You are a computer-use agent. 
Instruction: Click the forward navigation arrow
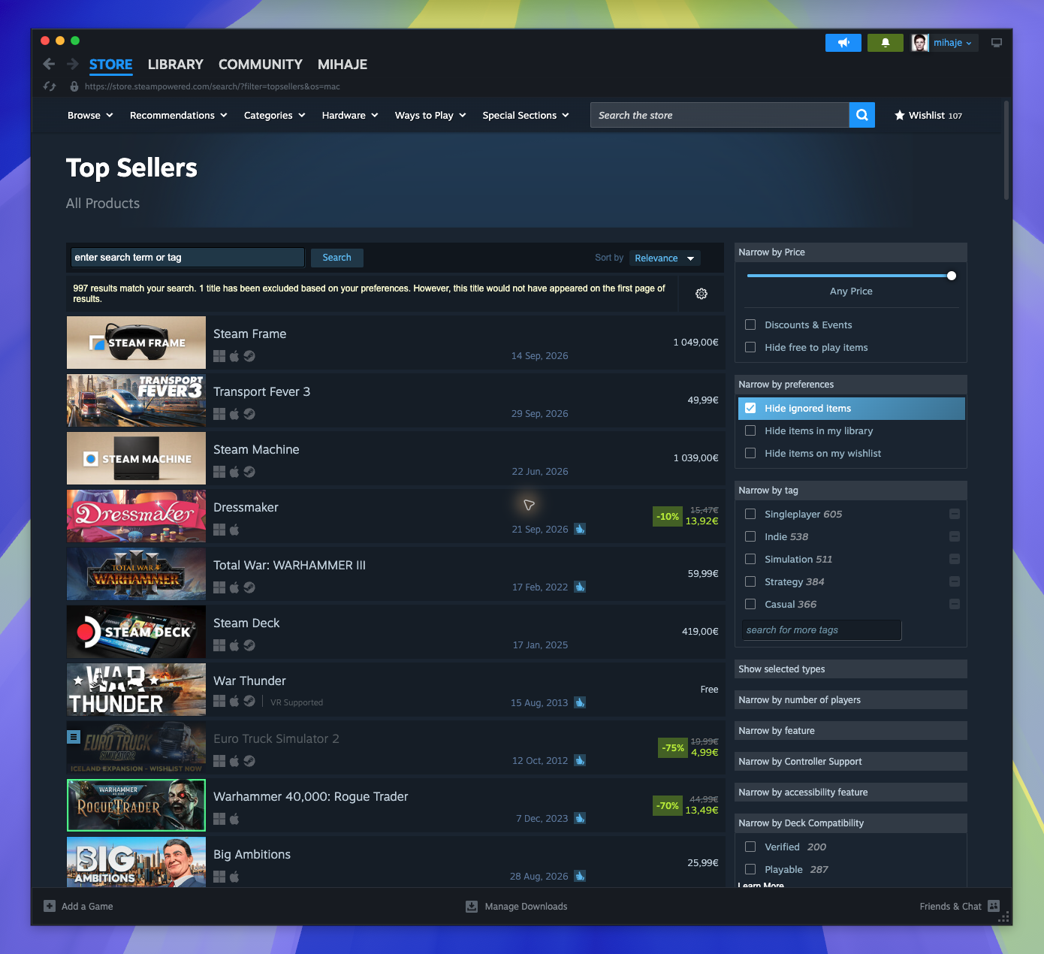[73, 64]
